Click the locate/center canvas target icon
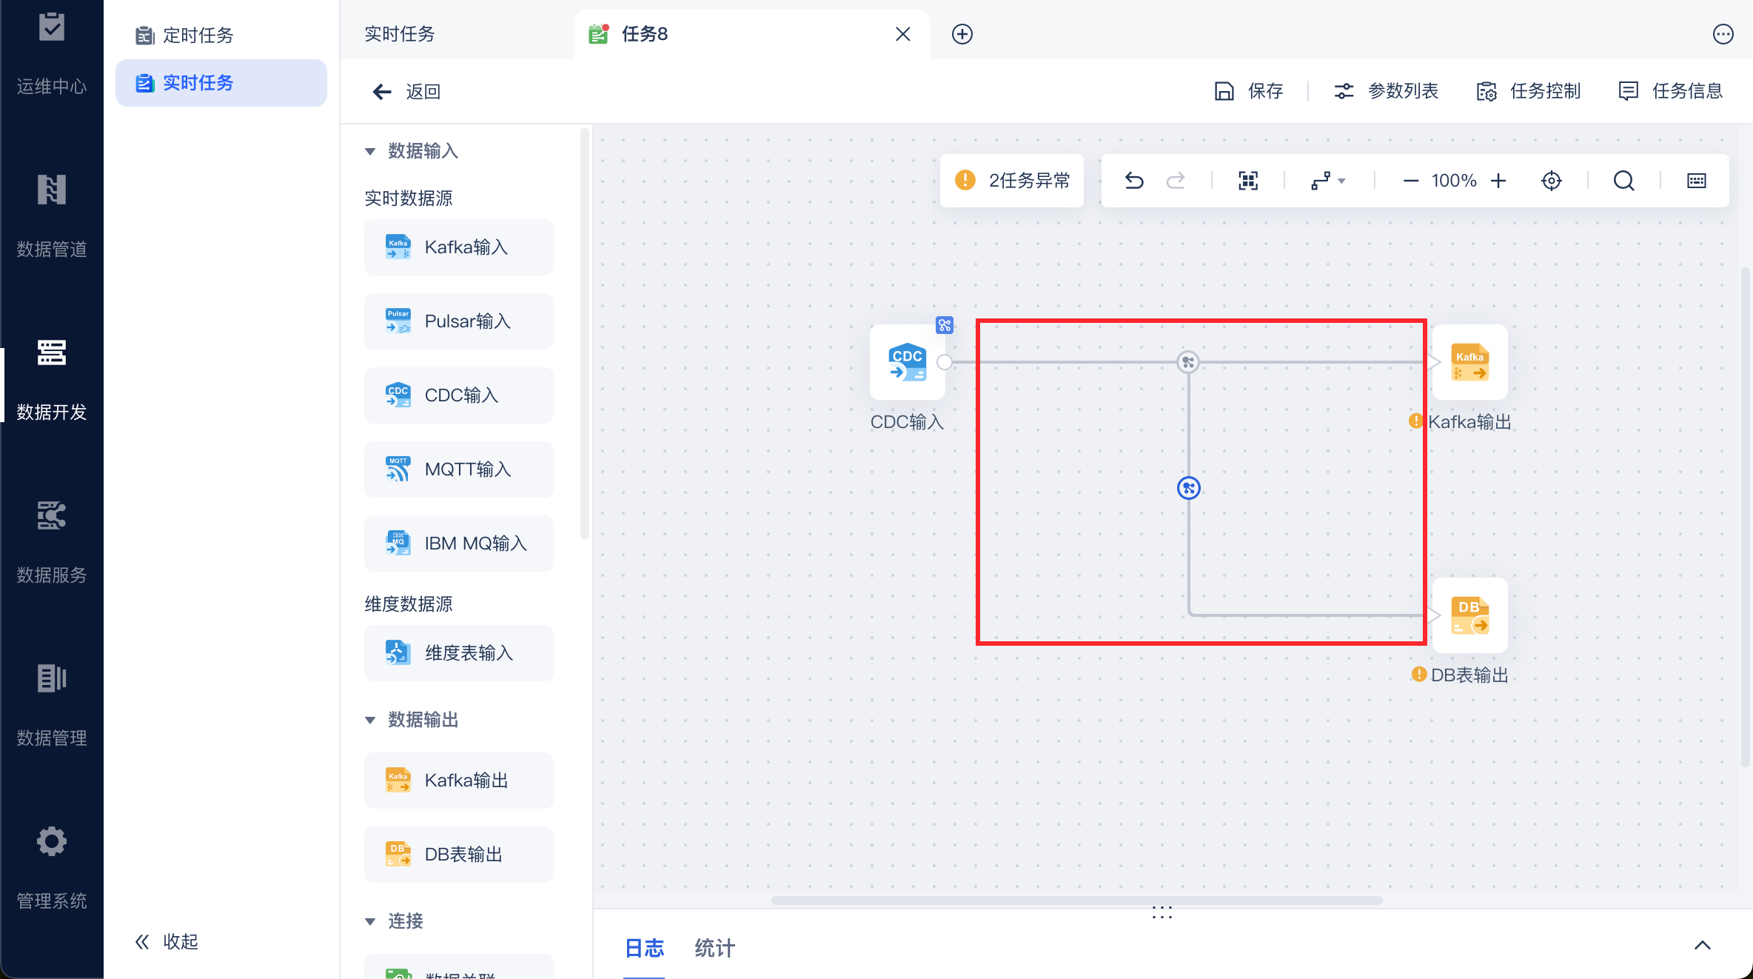 click(x=1552, y=181)
